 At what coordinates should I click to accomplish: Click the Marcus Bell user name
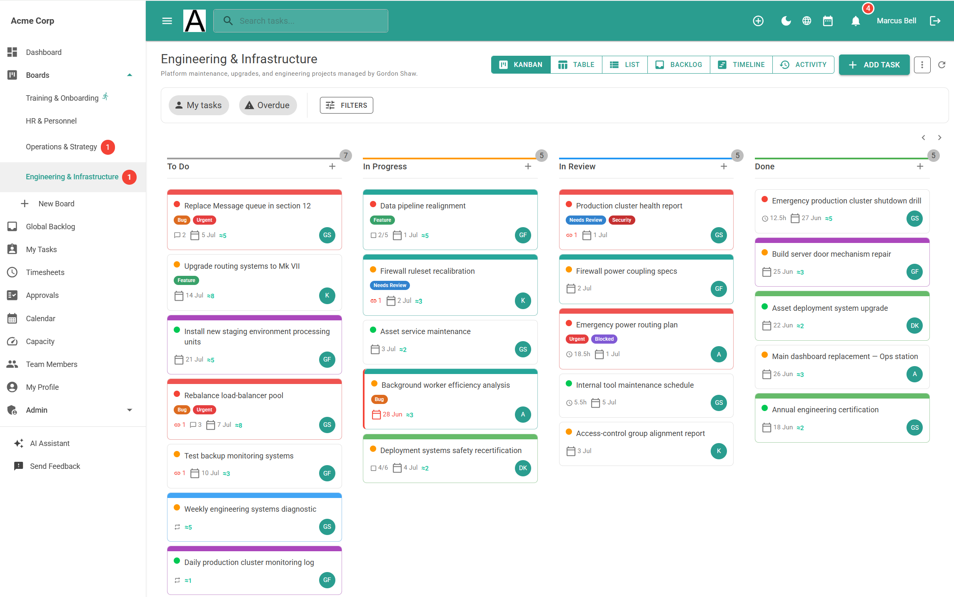[x=896, y=21]
